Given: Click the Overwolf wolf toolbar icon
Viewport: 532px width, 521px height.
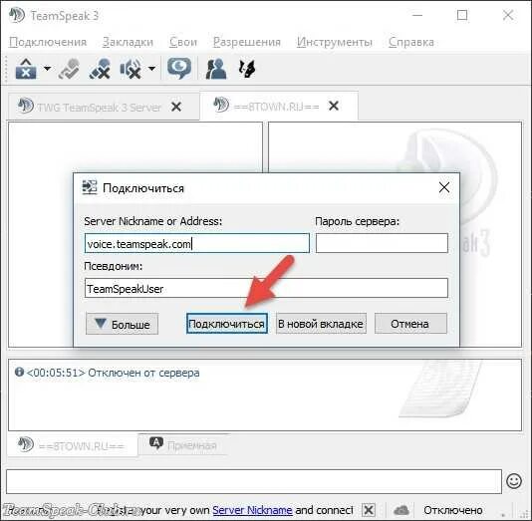Looking at the screenshot, I should pyautogui.click(x=247, y=69).
